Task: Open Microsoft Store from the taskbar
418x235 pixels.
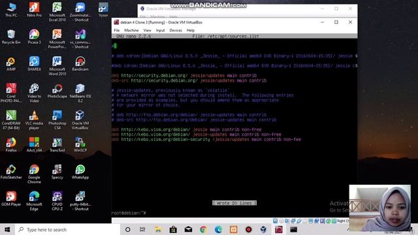Action: pyautogui.click(x=173, y=229)
